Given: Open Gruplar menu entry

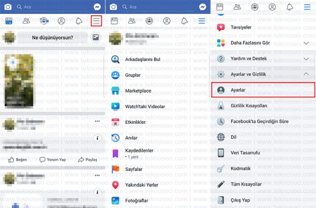Looking at the screenshot, I should 158,75.
